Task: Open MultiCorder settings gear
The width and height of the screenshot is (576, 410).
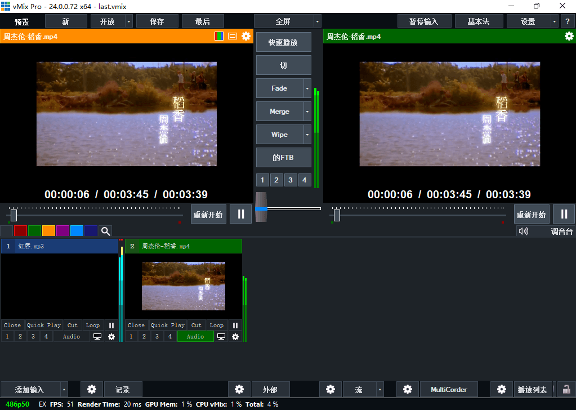Action: (408, 389)
